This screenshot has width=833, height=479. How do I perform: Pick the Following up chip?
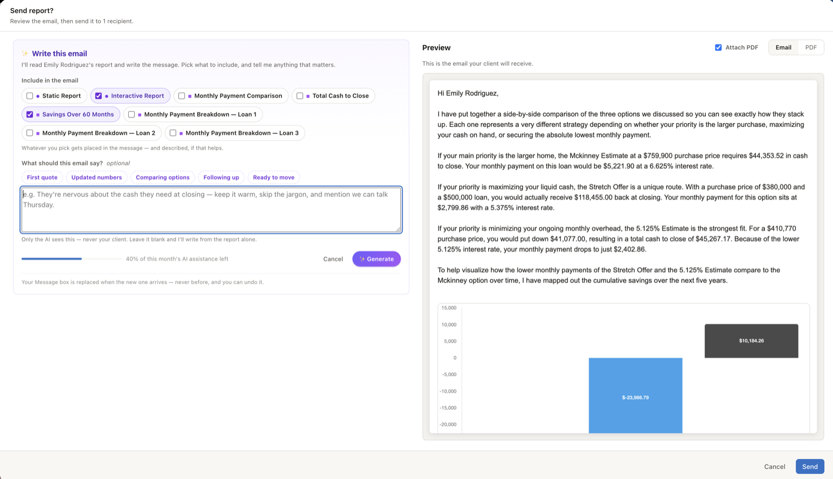point(221,177)
